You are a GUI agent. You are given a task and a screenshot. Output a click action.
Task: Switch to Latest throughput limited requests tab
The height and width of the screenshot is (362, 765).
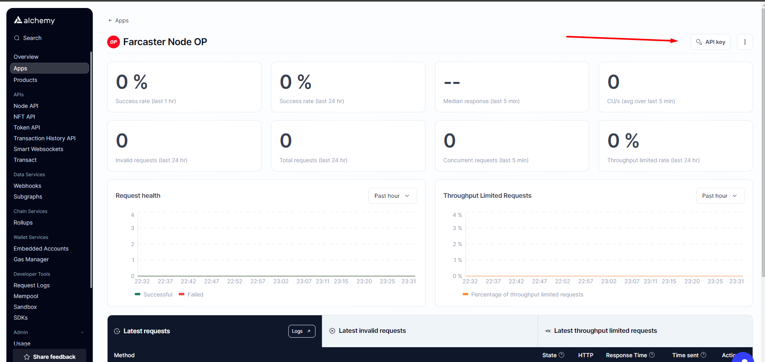pyautogui.click(x=645, y=331)
